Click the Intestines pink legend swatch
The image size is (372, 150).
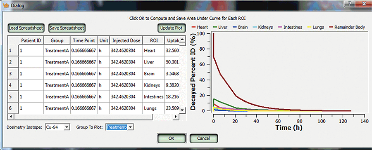coord(280,27)
